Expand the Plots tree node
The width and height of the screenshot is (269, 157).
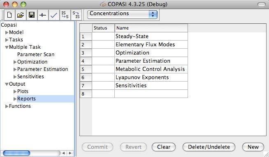(15, 91)
